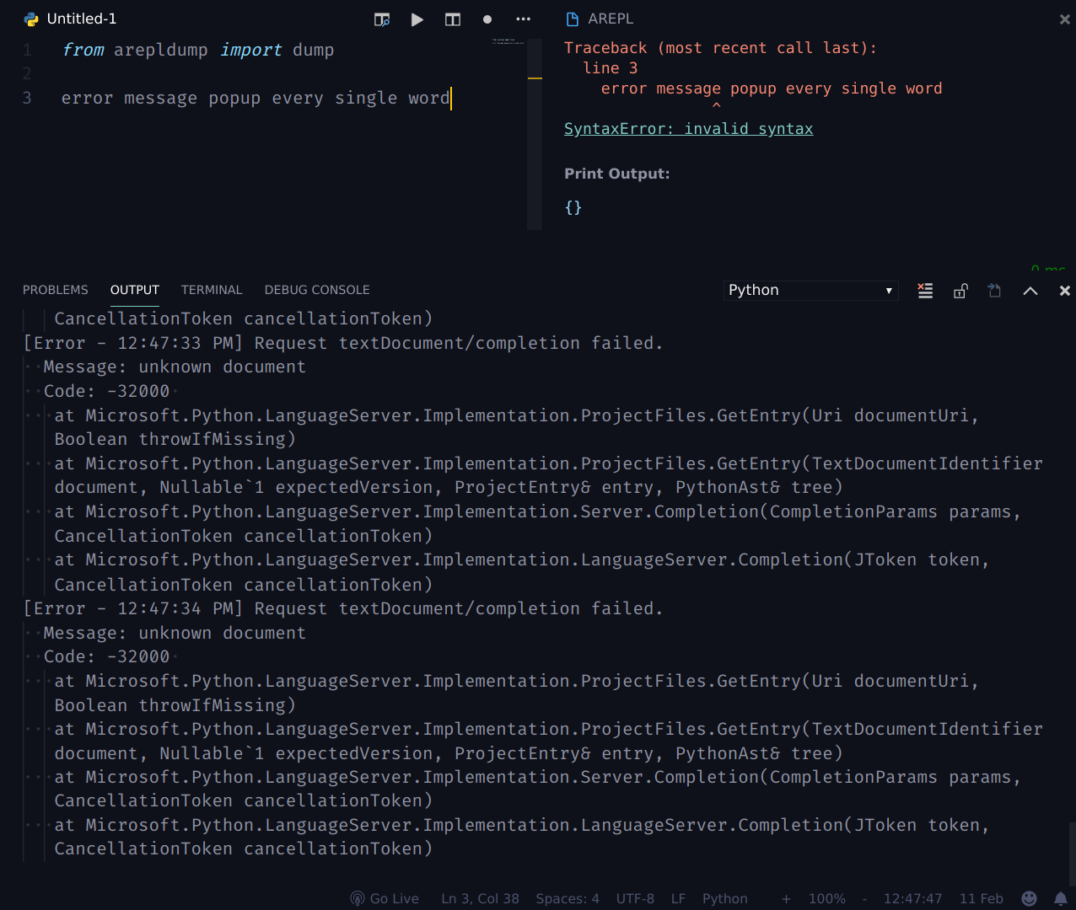Viewport: 1076px width, 910px height.
Task: Split the editor using the split icon
Action: (x=452, y=19)
